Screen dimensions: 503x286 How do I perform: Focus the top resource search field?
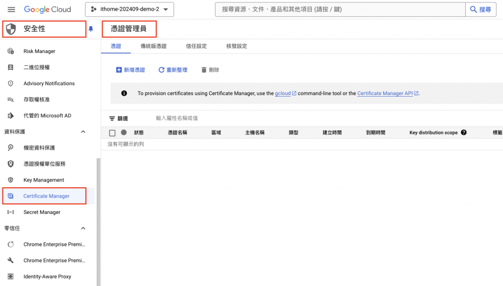[340, 9]
